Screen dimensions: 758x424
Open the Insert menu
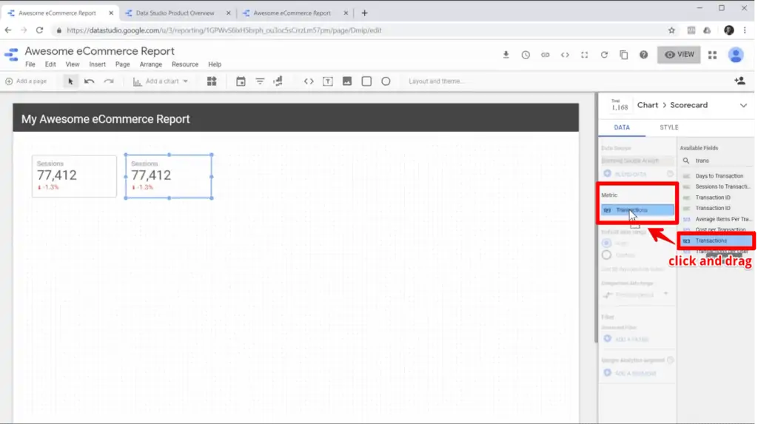pyautogui.click(x=97, y=64)
